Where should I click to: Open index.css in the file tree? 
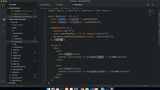tap(16, 58)
